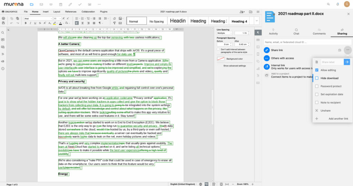Enable Note to recipient
The height and width of the screenshot is (186, 353).
[x=317, y=102]
